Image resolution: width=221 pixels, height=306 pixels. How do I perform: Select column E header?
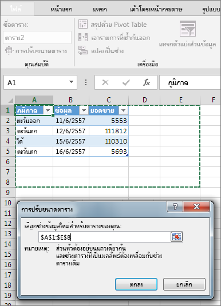181,100
